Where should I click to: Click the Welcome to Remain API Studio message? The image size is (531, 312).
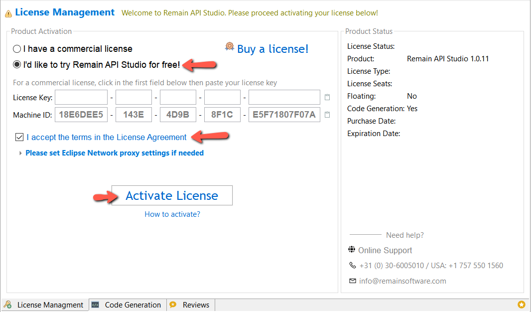coord(250,13)
